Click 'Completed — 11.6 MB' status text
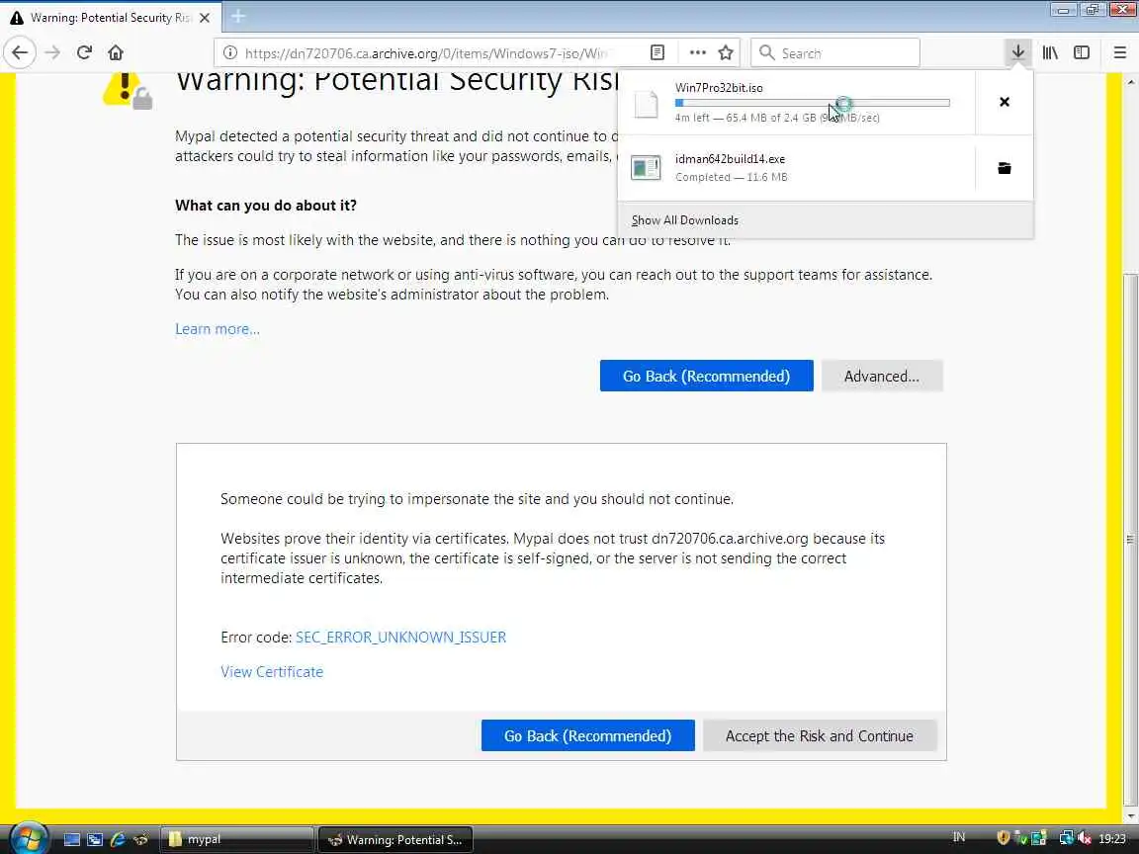The width and height of the screenshot is (1139, 854). click(731, 177)
